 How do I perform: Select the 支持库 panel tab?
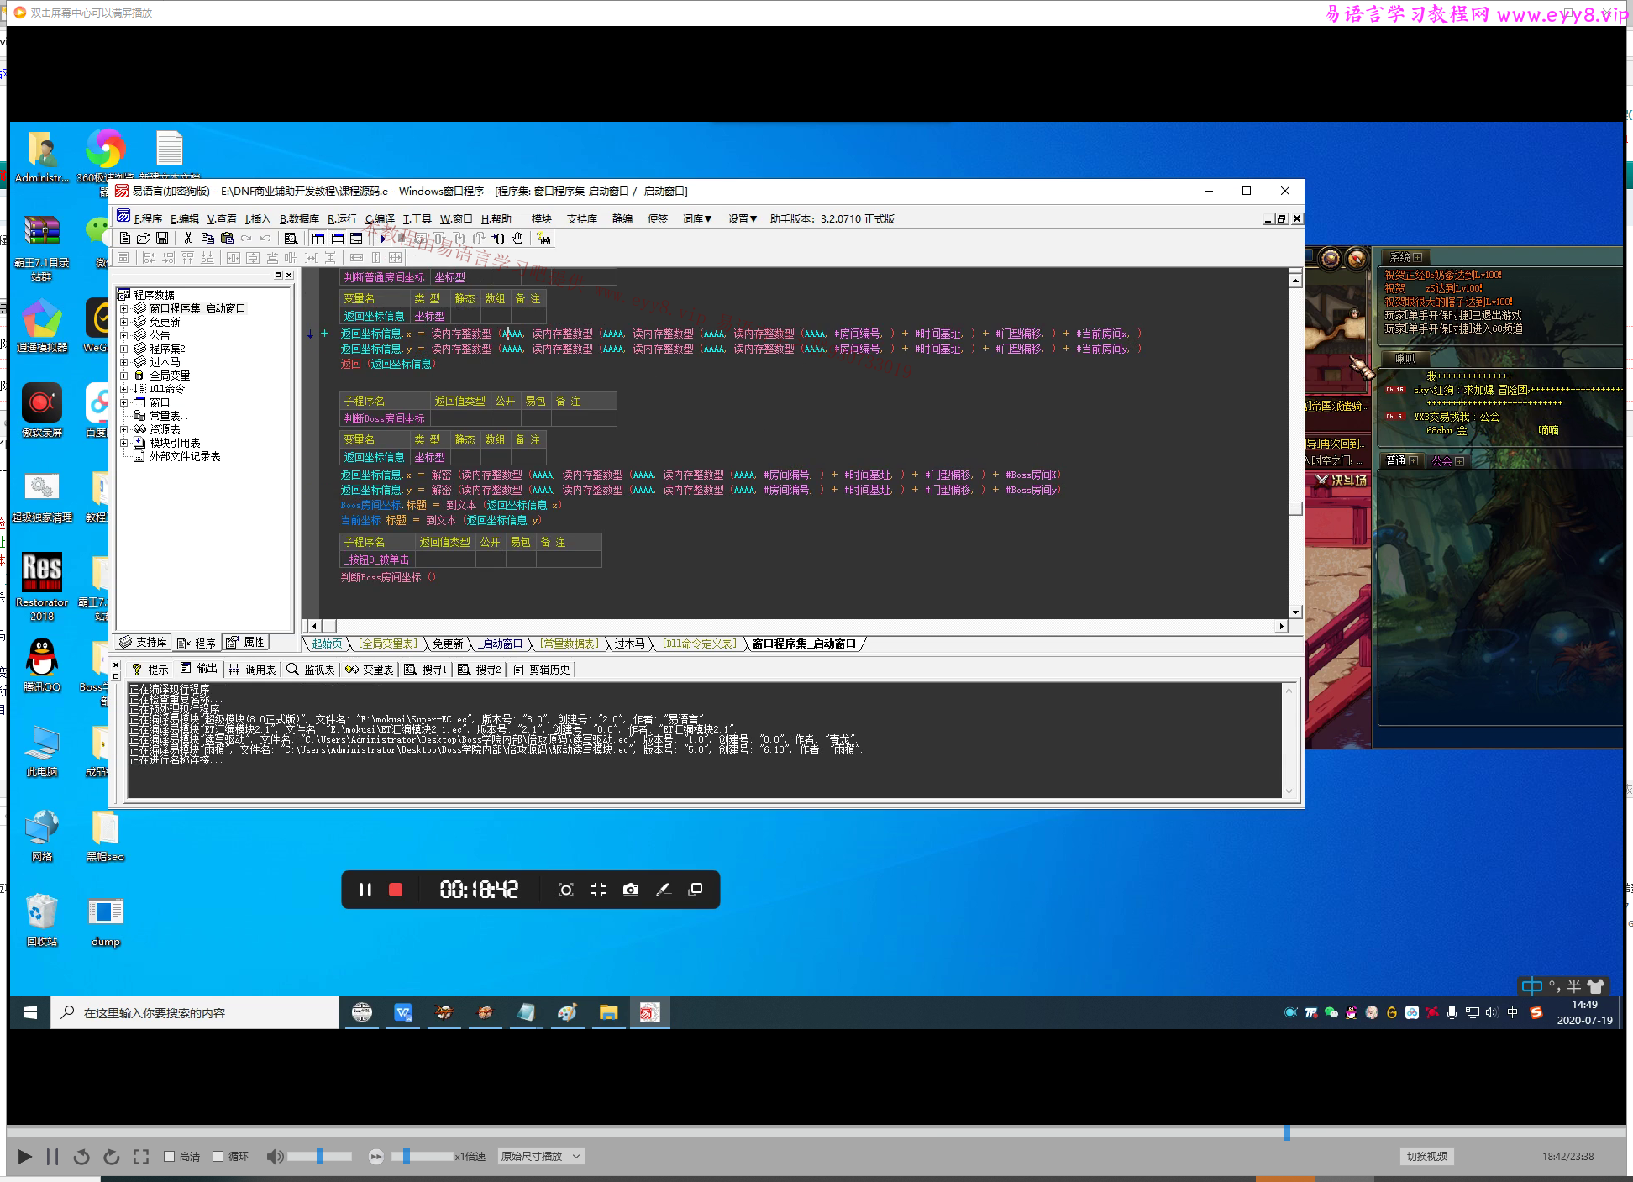[144, 642]
